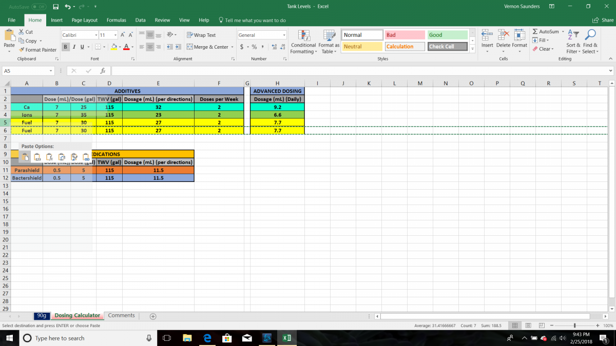Click the Increase Decimal icon
Viewport: 616px width, 346px height.
point(274,47)
